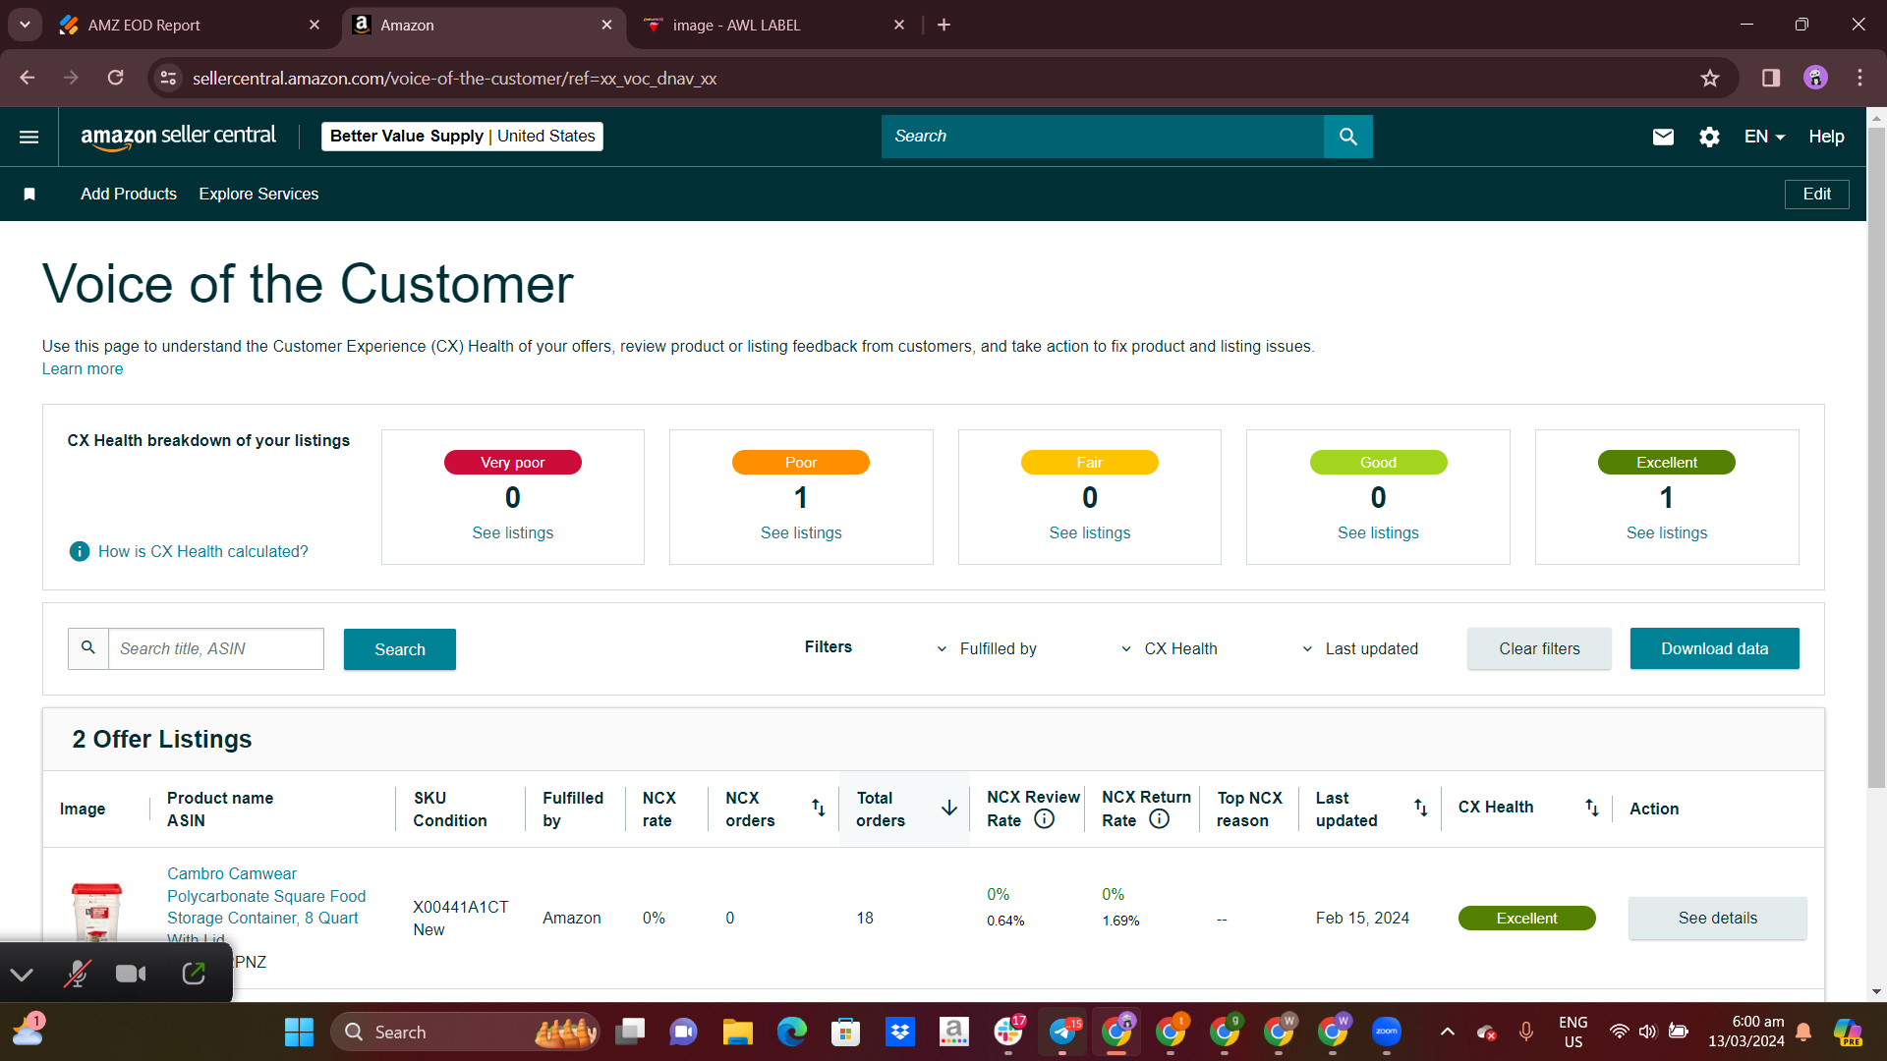Reload the current page
The width and height of the screenshot is (1887, 1061).
coord(116,78)
